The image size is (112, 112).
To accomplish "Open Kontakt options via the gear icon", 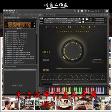I will [78, 11].
